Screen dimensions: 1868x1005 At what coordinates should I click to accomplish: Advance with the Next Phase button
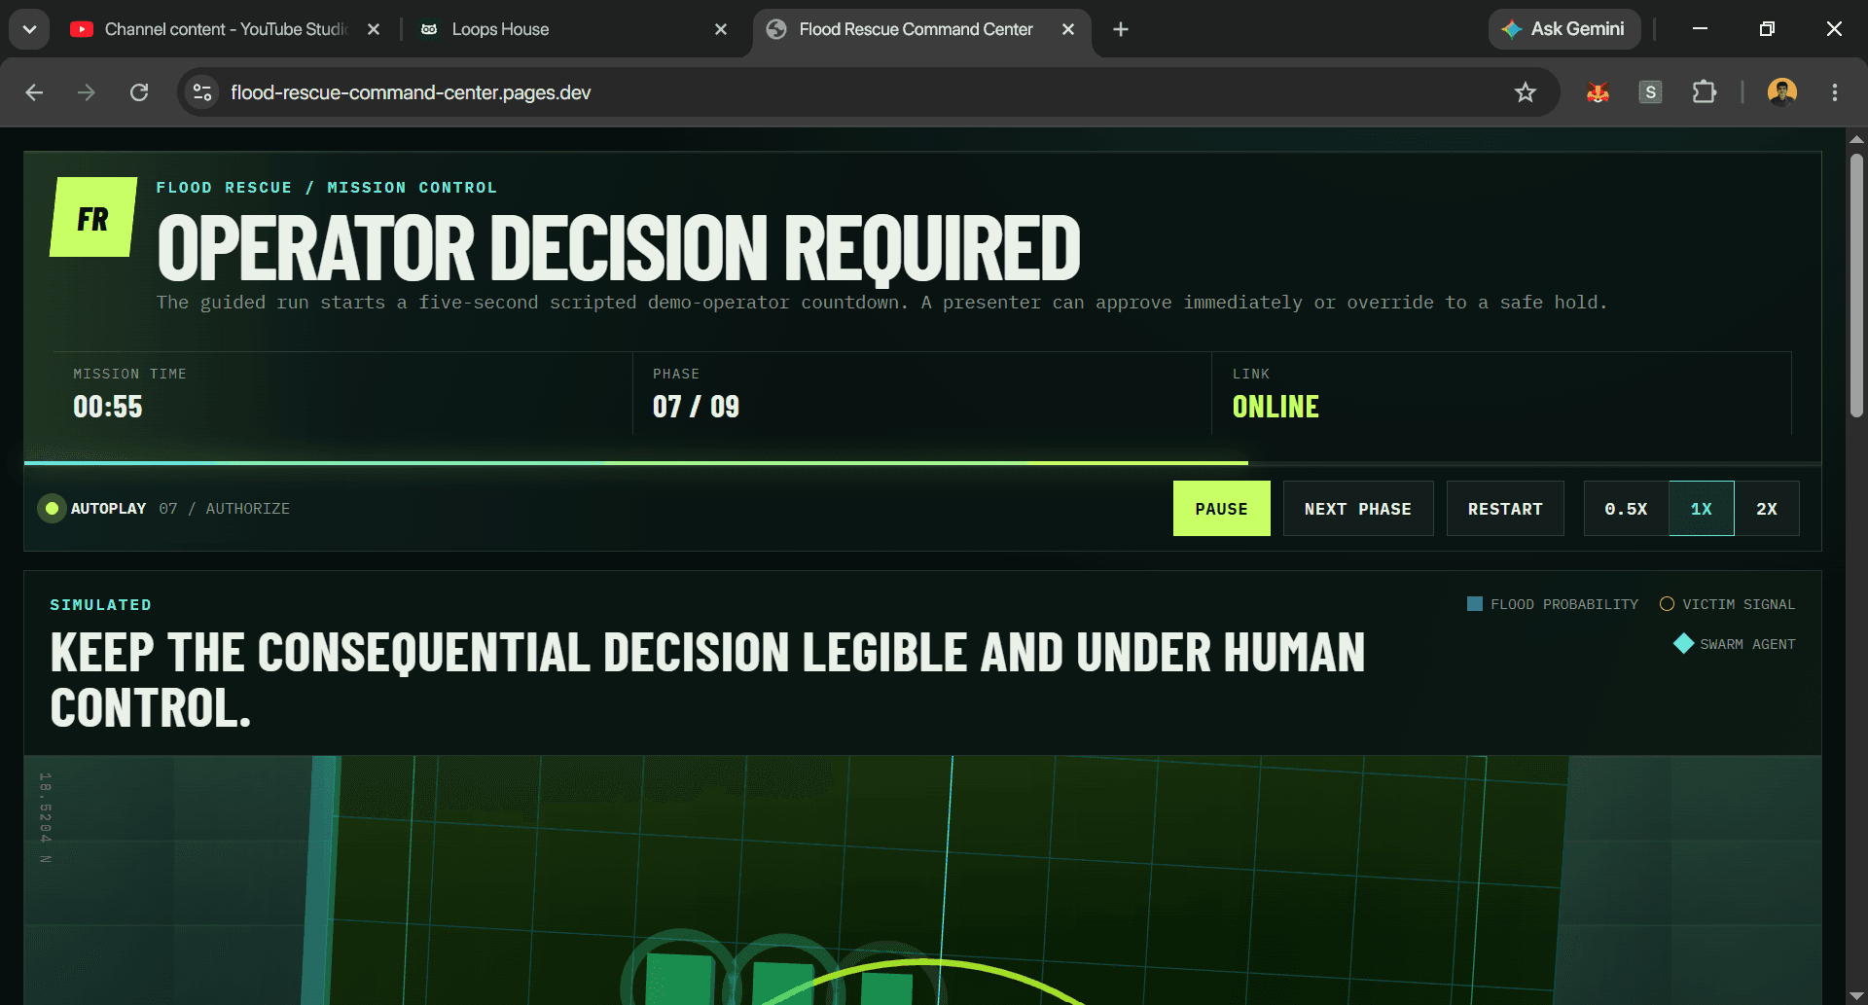click(x=1358, y=509)
